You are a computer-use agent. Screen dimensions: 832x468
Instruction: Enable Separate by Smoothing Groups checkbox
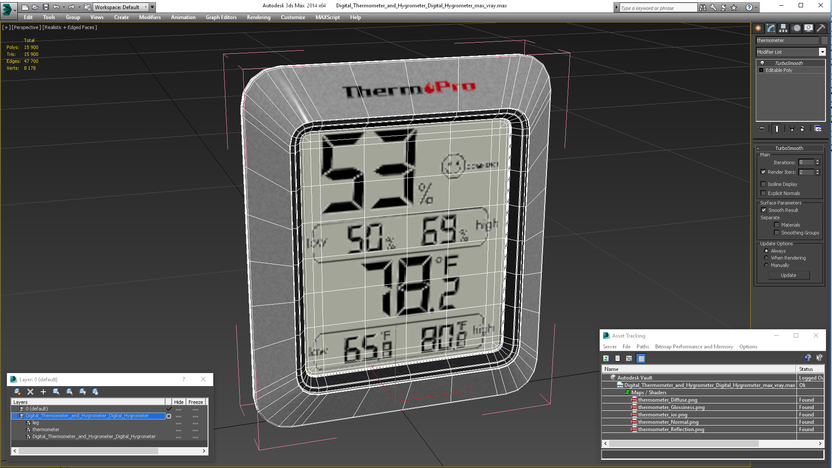tap(777, 233)
